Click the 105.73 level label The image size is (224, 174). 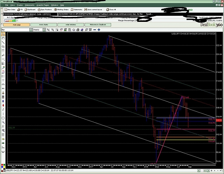[211, 119]
